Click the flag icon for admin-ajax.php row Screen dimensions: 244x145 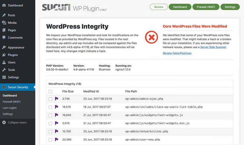pyautogui.click(x=57, y=98)
